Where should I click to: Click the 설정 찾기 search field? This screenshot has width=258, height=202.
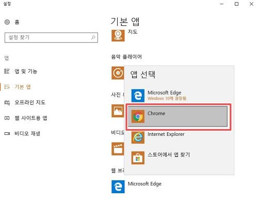click(x=51, y=38)
